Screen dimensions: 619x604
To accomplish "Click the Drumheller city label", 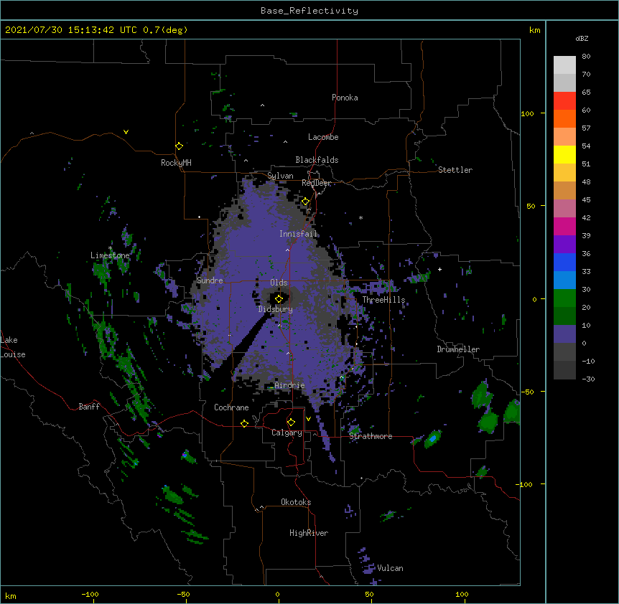I will 458,349.
